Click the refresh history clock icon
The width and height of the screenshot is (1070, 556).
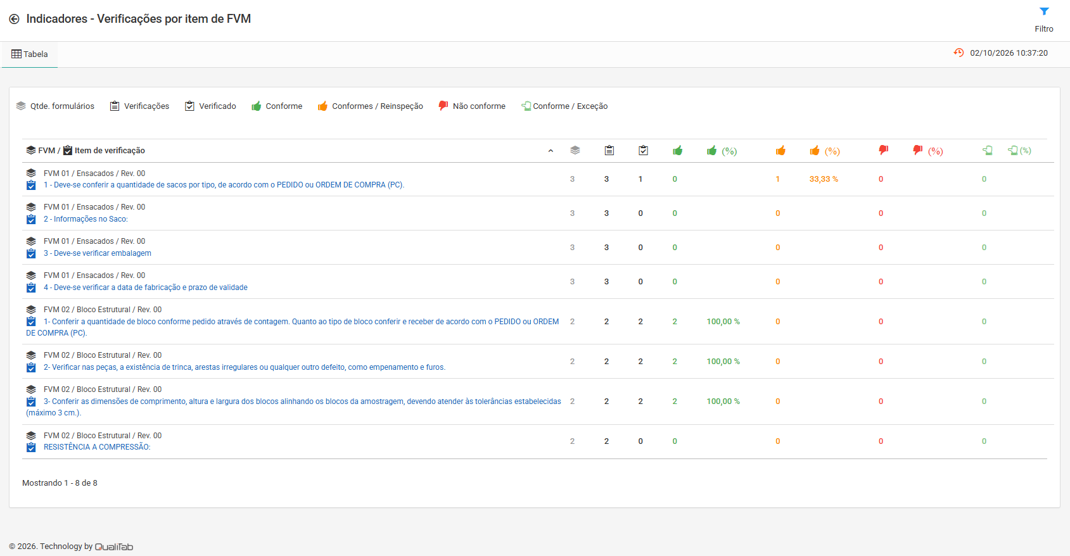tap(959, 53)
